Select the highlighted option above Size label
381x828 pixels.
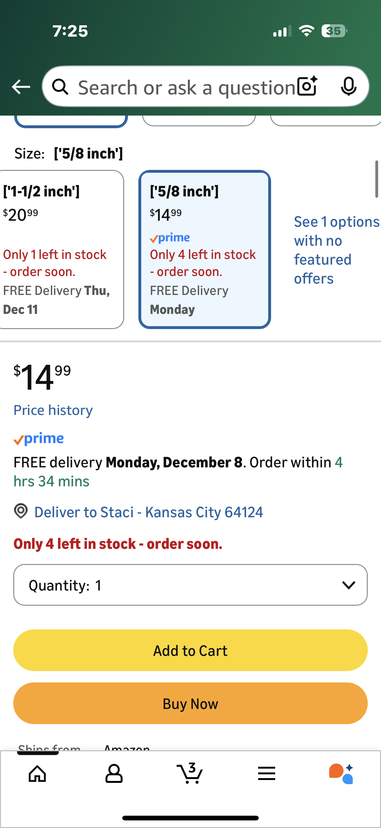pos(71,121)
